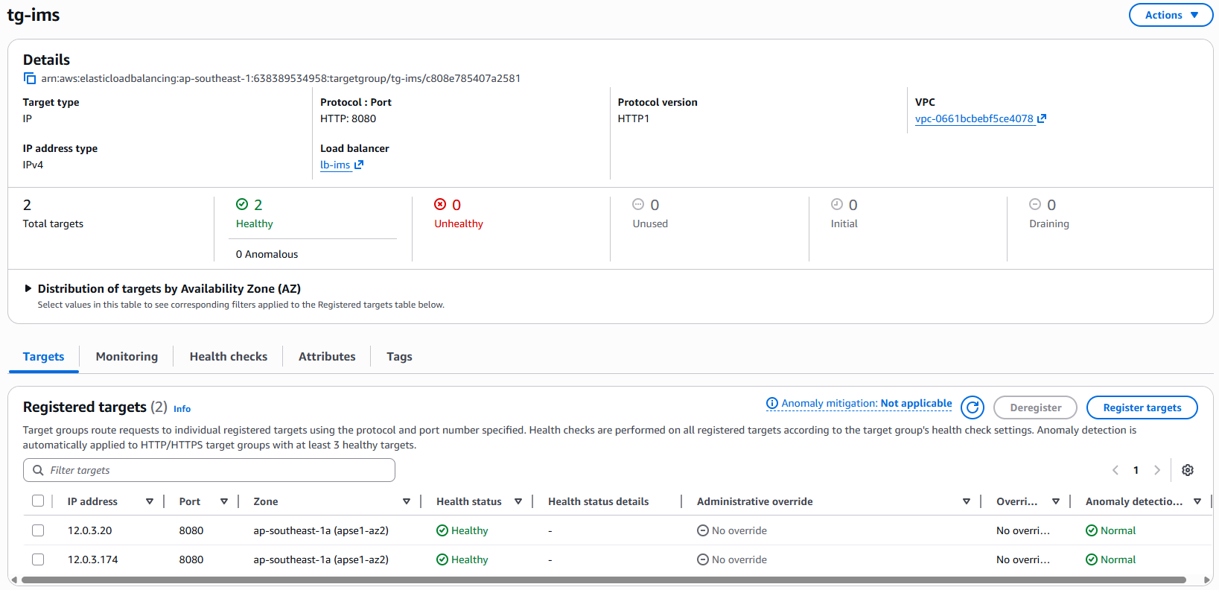Screen dimensions: 1219x590
Task: Open the Actions dropdown menu
Action: pyautogui.click(x=1171, y=15)
